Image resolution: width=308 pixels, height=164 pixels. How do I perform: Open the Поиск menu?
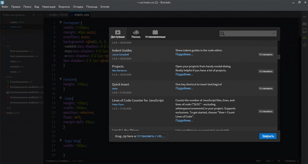pyautogui.click(x=27, y=7)
